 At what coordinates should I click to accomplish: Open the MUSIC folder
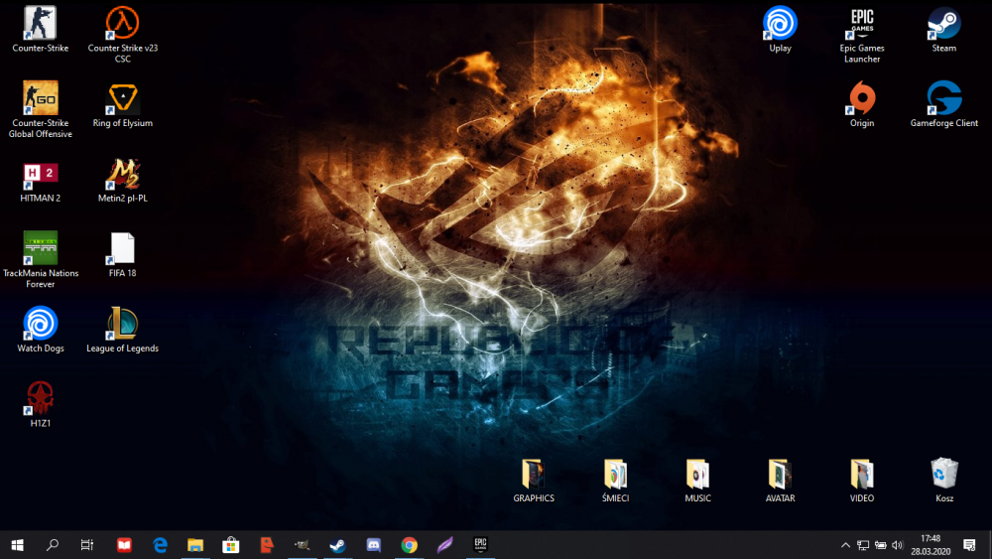click(697, 480)
